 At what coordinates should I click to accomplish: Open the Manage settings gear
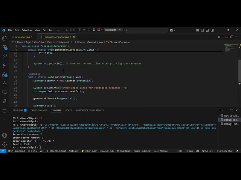point(5,144)
